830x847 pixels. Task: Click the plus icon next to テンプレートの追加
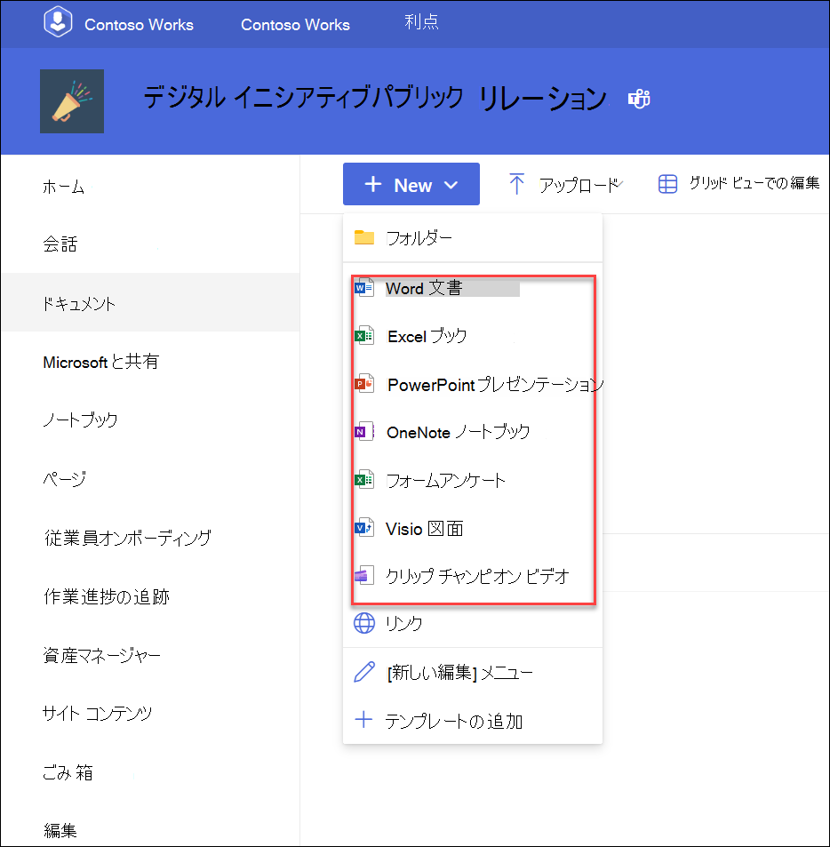coord(363,720)
